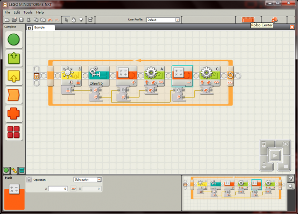
Task: Open the Tools menu
Action: 28,12
